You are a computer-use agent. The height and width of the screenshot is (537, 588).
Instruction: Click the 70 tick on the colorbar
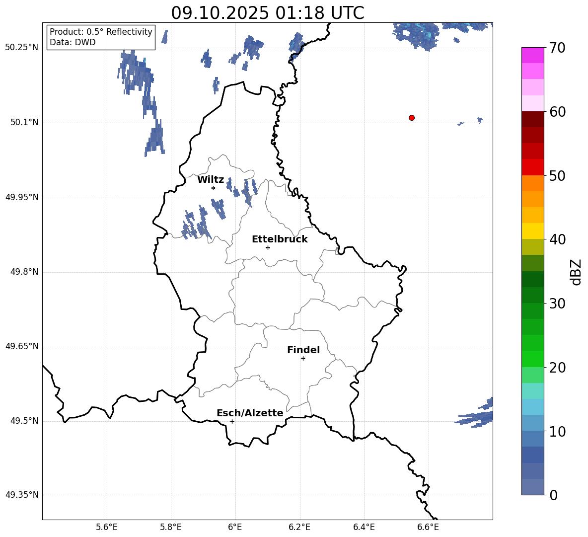(557, 48)
